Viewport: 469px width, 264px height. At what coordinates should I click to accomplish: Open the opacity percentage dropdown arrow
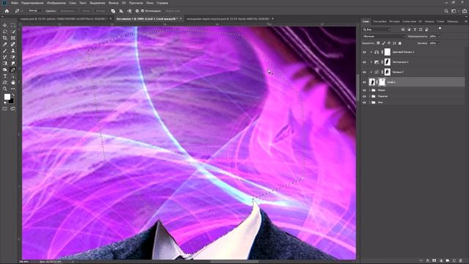438,37
